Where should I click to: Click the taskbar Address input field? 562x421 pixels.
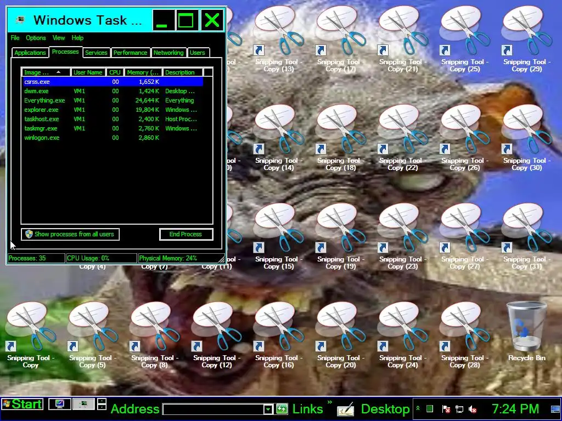pyautogui.click(x=214, y=409)
